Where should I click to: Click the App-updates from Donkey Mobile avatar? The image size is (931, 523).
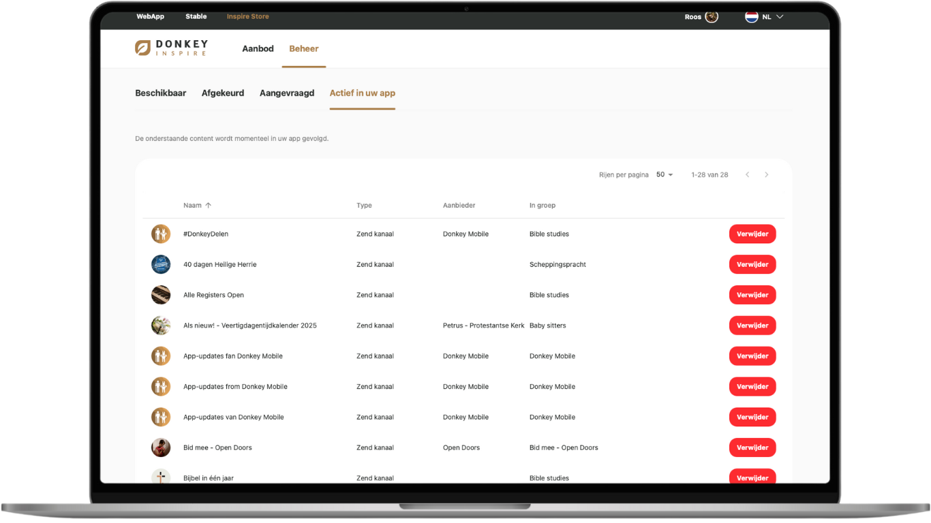(x=161, y=387)
